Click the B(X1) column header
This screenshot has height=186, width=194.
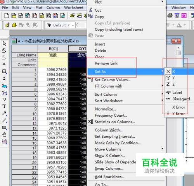click(x=53, y=49)
